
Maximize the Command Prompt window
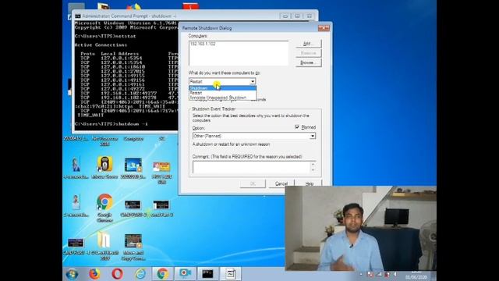(297, 16)
